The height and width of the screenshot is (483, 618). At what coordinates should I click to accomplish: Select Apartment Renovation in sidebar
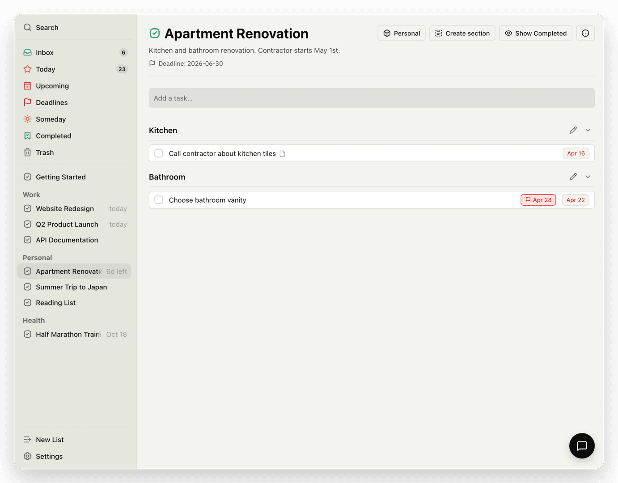pyautogui.click(x=74, y=271)
